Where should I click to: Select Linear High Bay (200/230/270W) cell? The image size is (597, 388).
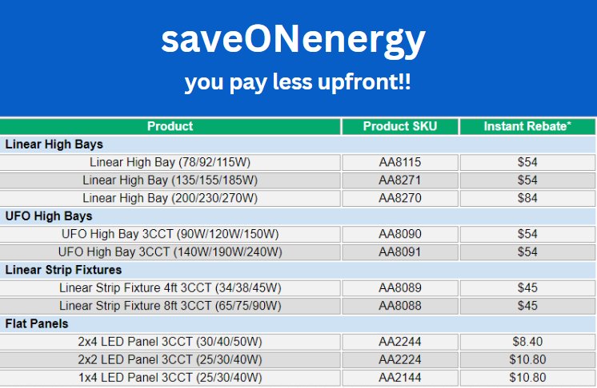point(170,198)
